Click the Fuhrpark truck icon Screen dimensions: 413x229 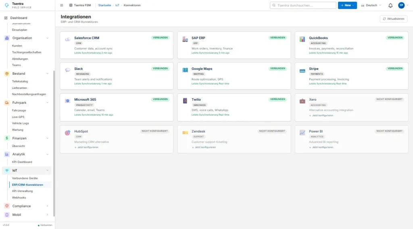click(x=7, y=103)
